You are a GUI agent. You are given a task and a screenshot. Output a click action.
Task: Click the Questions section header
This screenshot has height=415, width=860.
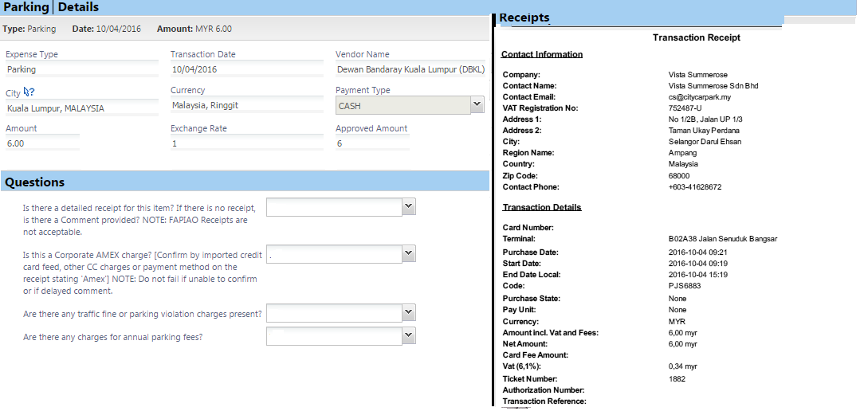point(35,182)
